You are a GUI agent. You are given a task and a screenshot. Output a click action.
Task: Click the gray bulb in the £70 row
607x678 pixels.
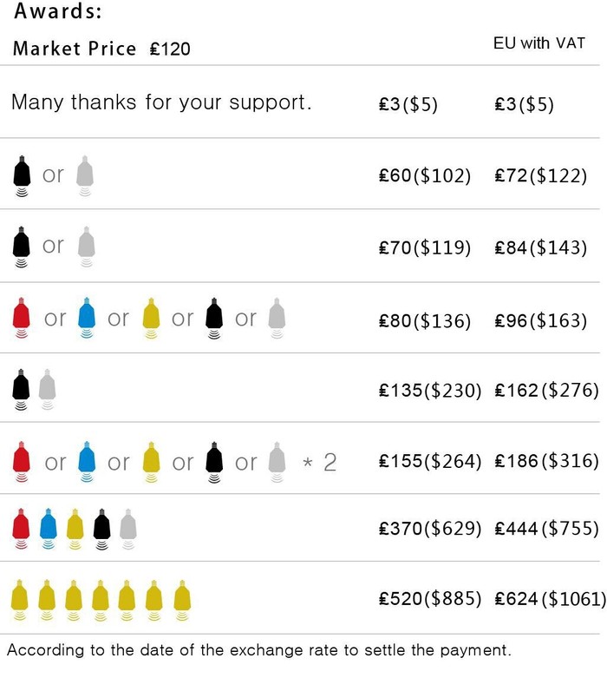coord(87,247)
